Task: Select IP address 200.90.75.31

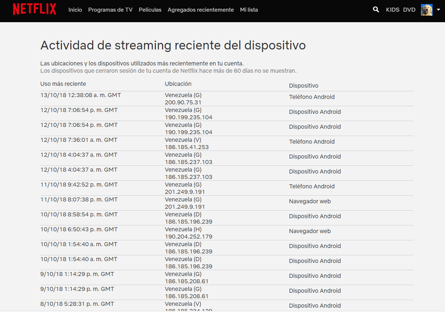Action: (x=183, y=103)
